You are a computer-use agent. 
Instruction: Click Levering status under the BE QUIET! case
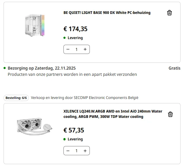pyautogui.click(x=75, y=38)
